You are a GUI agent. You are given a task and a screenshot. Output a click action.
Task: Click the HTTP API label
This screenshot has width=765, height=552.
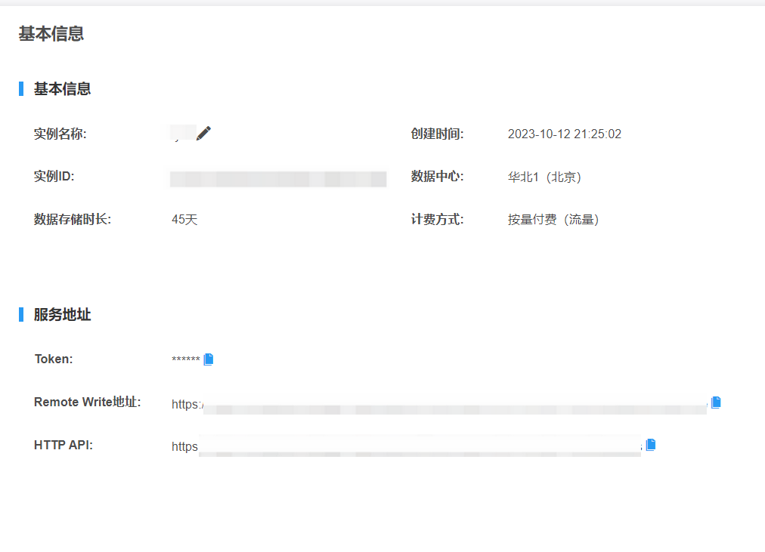[x=63, y=445]
